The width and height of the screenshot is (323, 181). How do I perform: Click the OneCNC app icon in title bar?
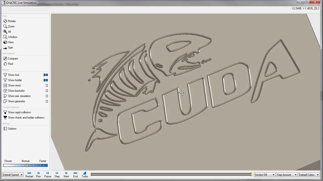tap(3, 3)
